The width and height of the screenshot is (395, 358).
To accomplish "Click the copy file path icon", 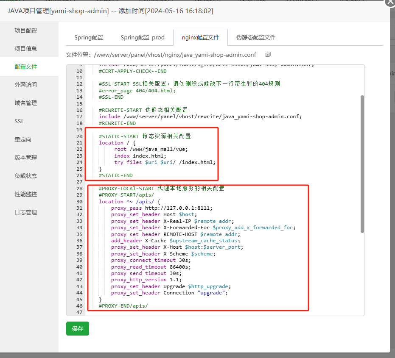I will (267, 55).
